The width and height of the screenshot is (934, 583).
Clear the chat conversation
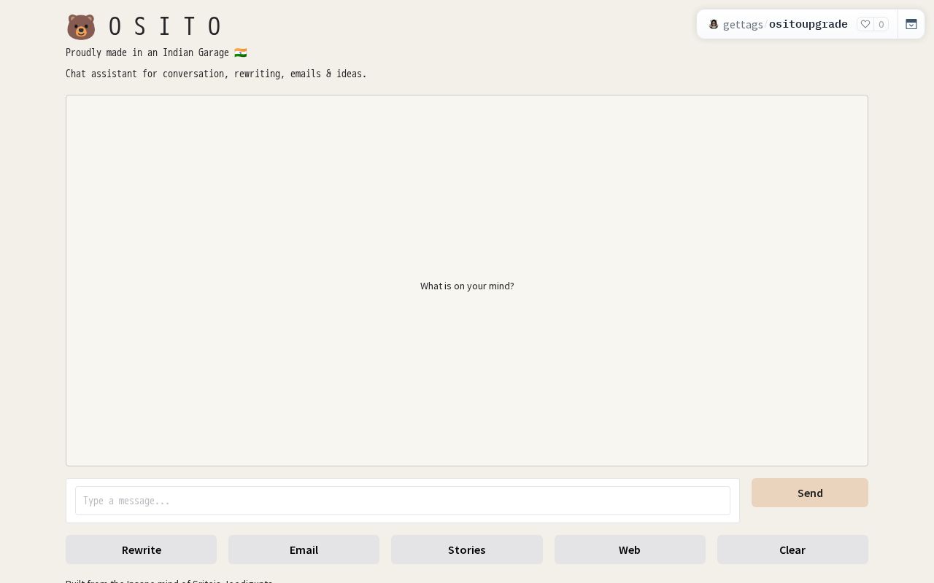coord(792,549)
